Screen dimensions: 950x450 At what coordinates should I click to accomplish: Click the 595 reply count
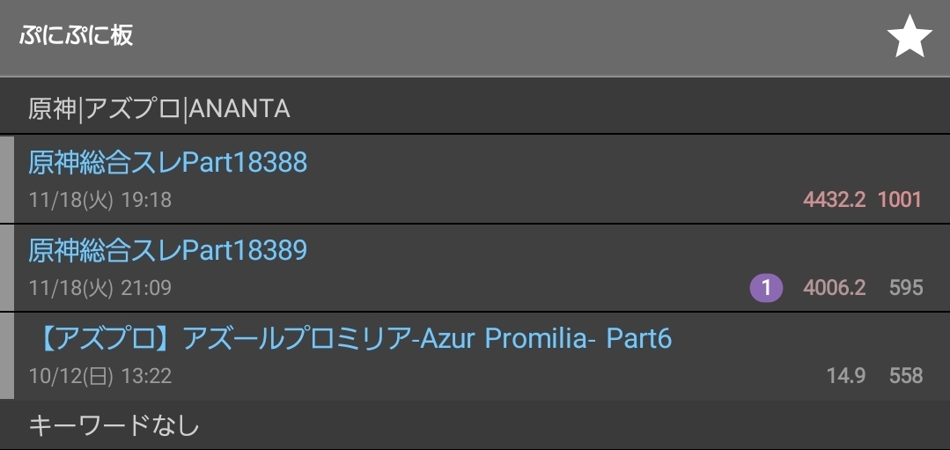pos(905,288)
